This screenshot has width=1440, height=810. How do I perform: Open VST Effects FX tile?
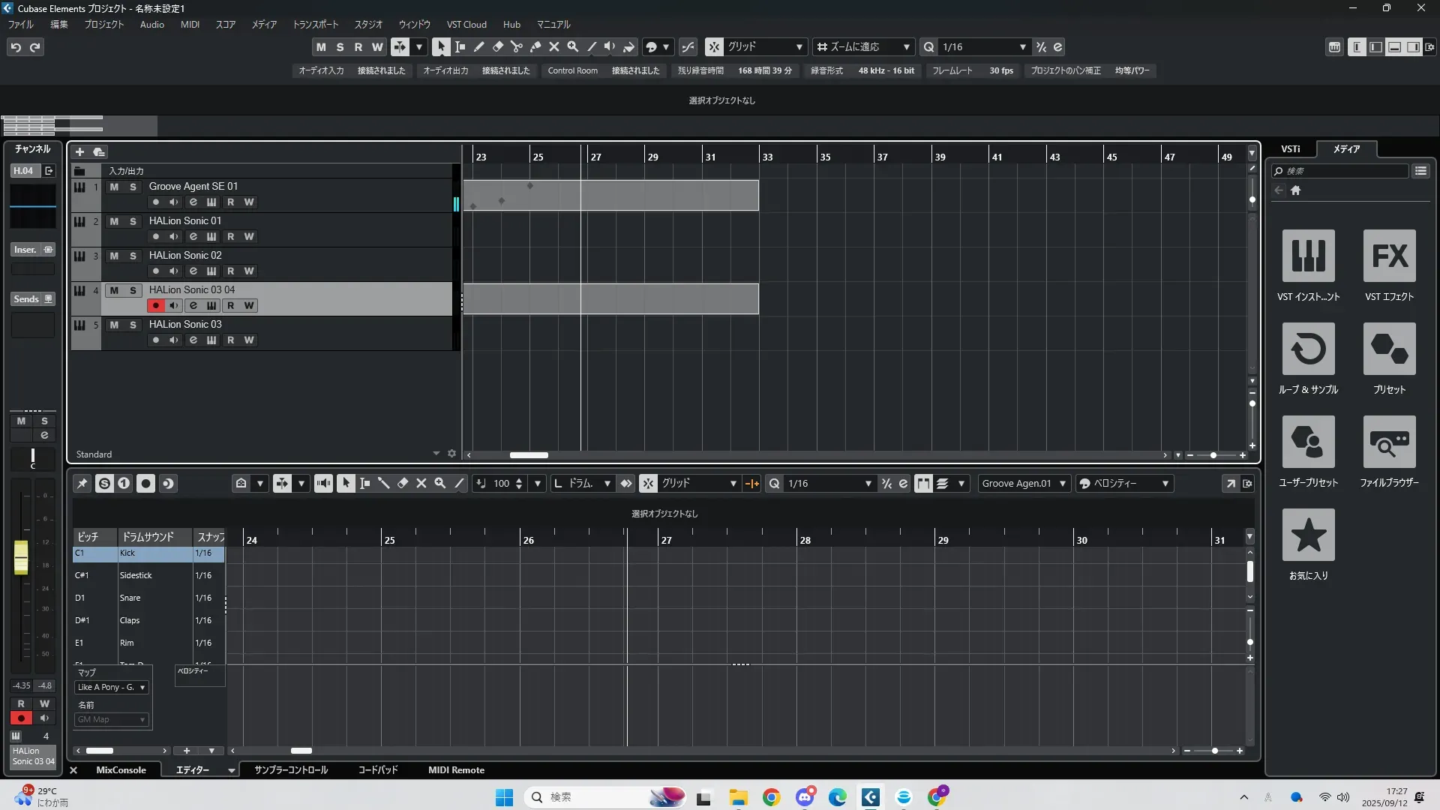pyautogui.click(x=1389, y=256)
